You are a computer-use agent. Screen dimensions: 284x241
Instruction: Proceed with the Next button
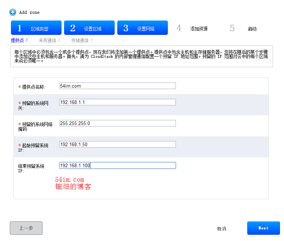click(x=264, y=228)
